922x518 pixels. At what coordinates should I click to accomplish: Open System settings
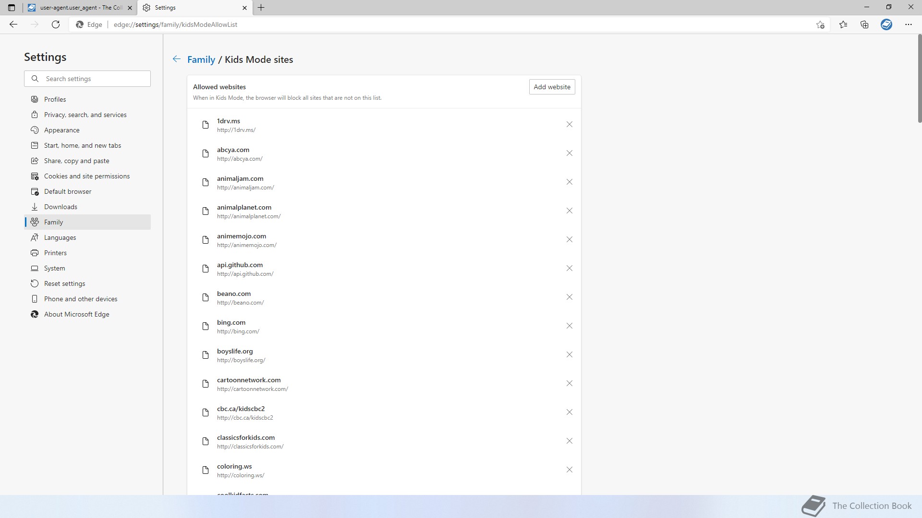point(87,268)
